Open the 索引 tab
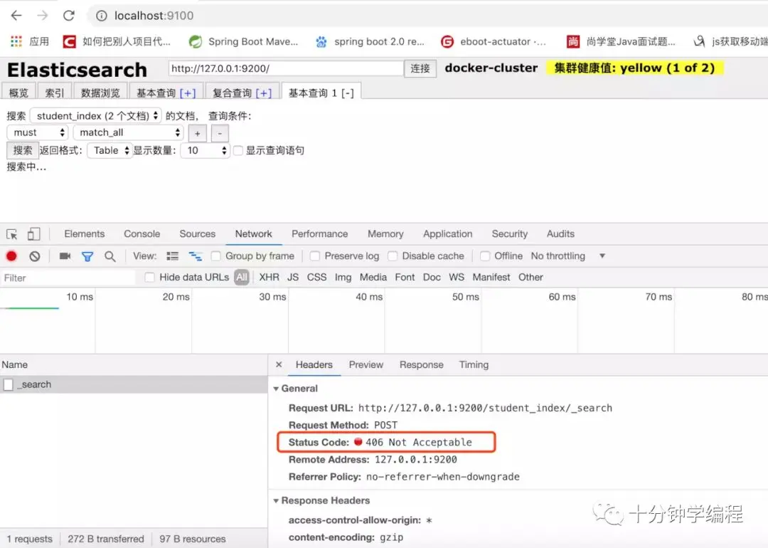The image size is (768, 548). click(x=54, y=93)
